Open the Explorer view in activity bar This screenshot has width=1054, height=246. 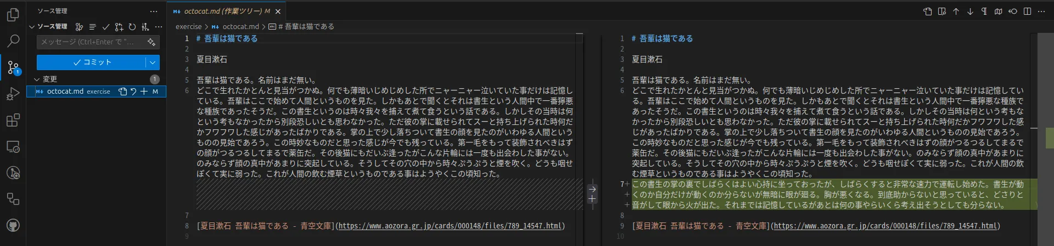tap(13, 15)
